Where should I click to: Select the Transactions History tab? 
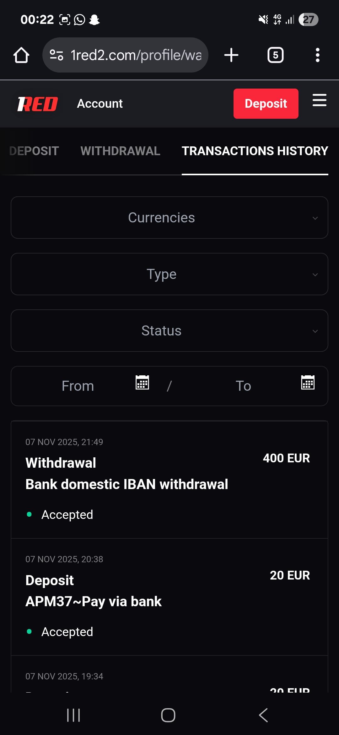click(x=255, y=151)
